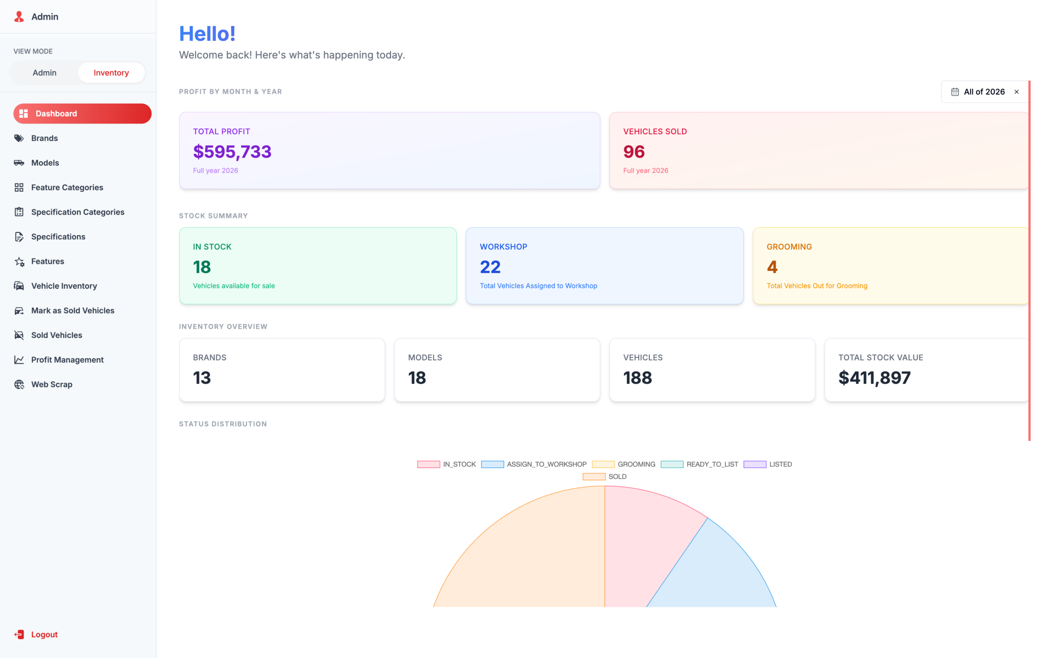This screenshot has width=1053, height=658.
Task: Open the Brands menu item
Action: tap(82, 138)
